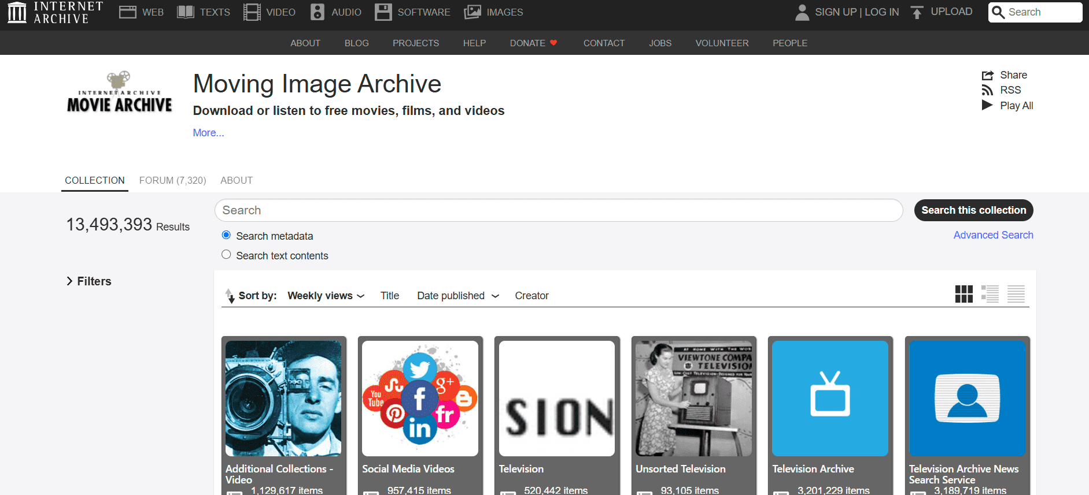Image resolution: width=1089 pixels, height=495 pixels.
Task: Click the Donate heart icon
Action: coord(553,43)
